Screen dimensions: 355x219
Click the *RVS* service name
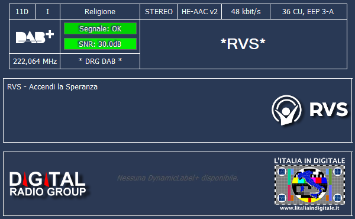pyautogui.click(x=243, y=44)
